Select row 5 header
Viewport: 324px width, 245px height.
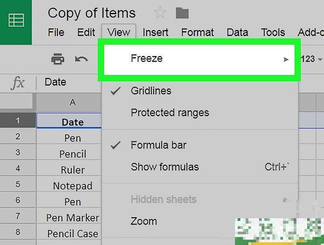[18, 184]
